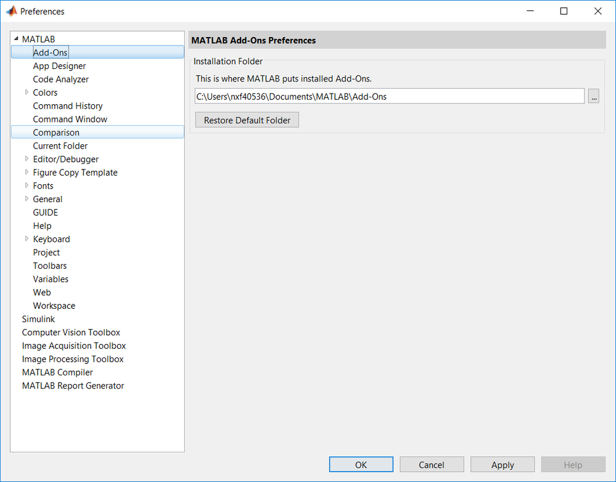The width and height of the screenshot is (616, 482).
Task: Select App Designer in the preferences tree
Action: 59,66
